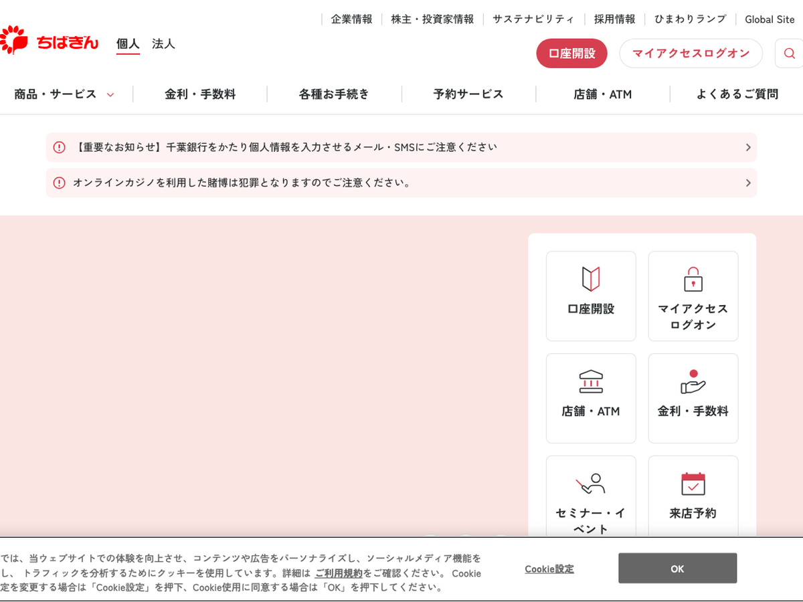Expand the 商品・サービス dropdown menu
Image resolution: width=803 pixels, height=602 pixels.
click(x=64, y=94)
